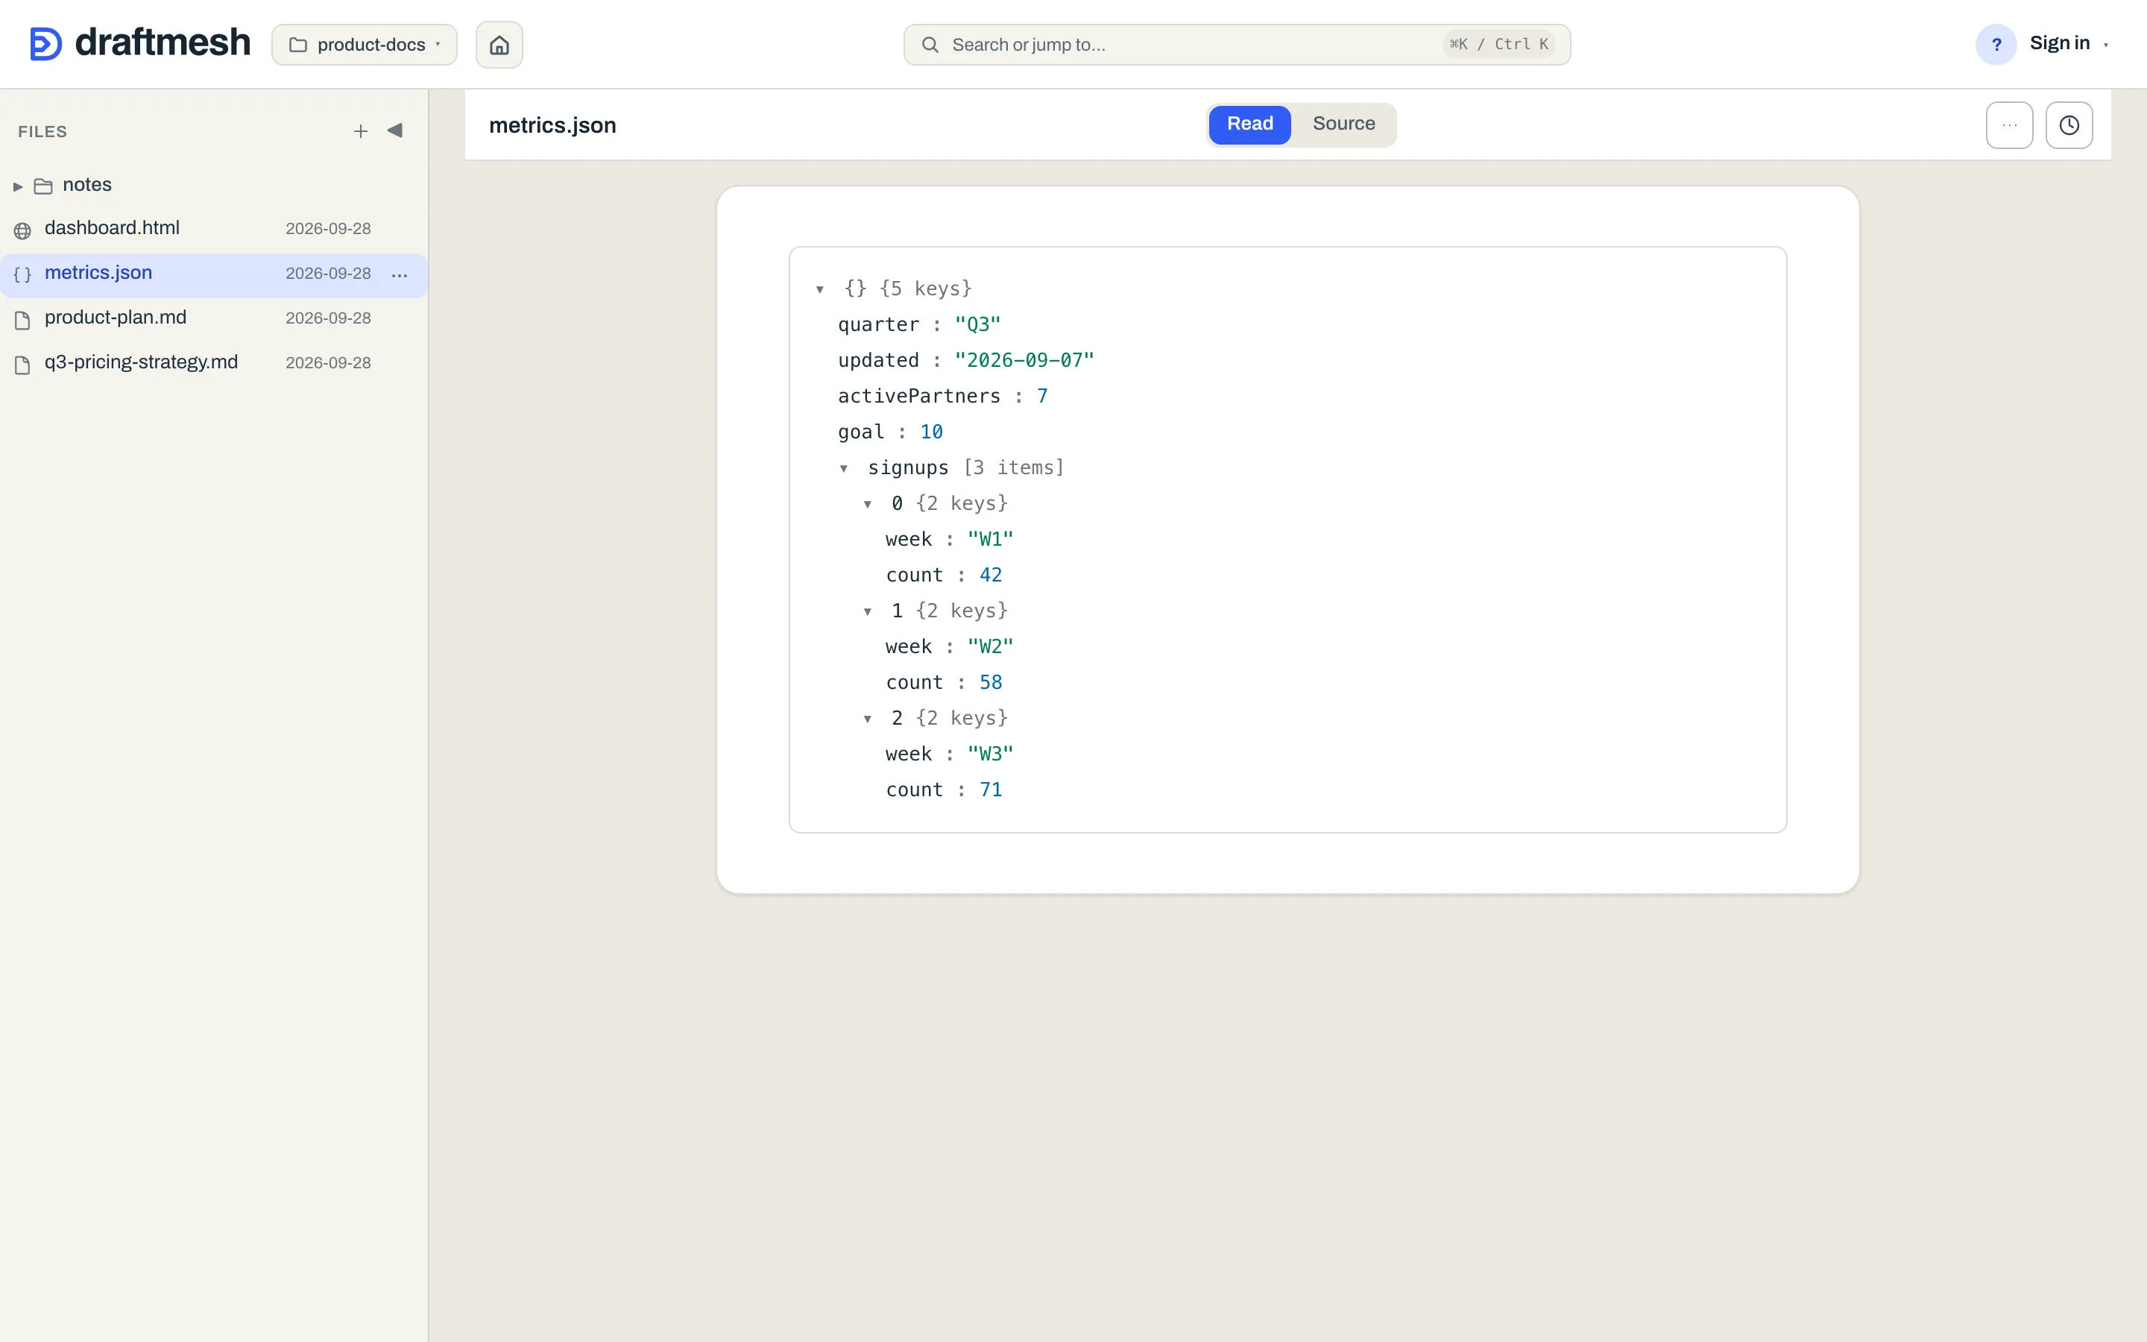The height and width of the screenshot is (1342, 2147).
Task: Open q3-pricing-strategy.md from the file list
Action: pos(214,362)
